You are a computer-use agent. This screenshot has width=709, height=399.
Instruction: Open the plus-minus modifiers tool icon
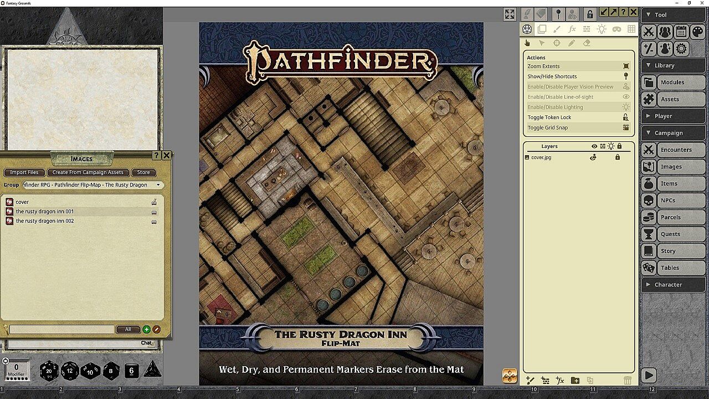649,49
